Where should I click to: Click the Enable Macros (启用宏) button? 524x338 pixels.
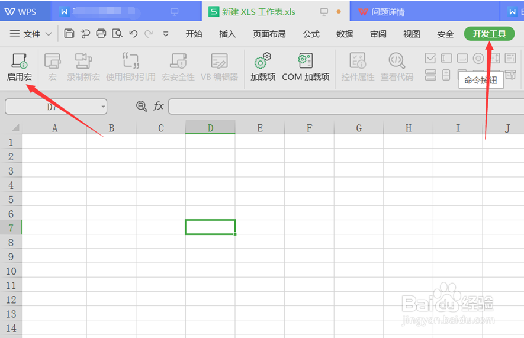(x=20, y=67)
